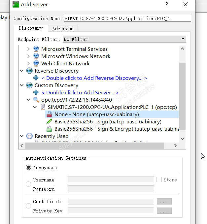Select the Username authentication radio button

[28, 184]
